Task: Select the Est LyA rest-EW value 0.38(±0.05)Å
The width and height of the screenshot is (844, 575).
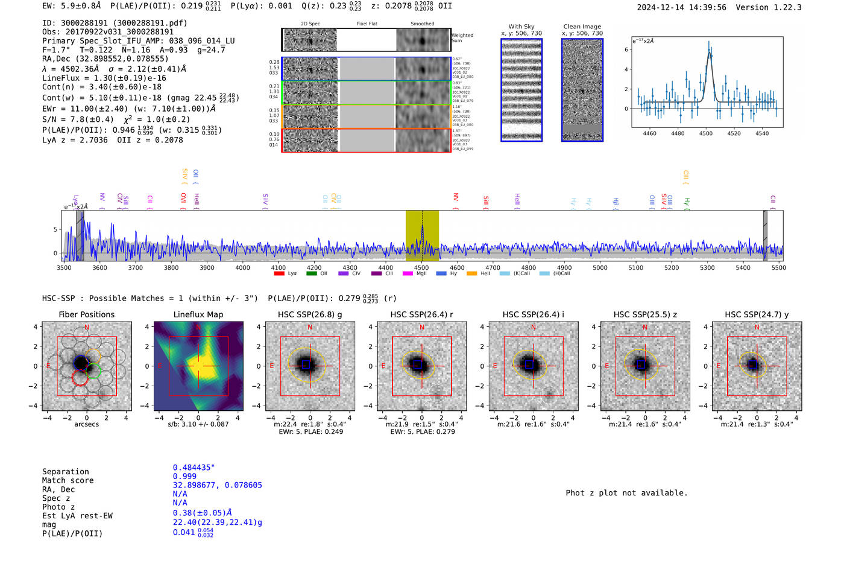Action: tap(203, 513)
